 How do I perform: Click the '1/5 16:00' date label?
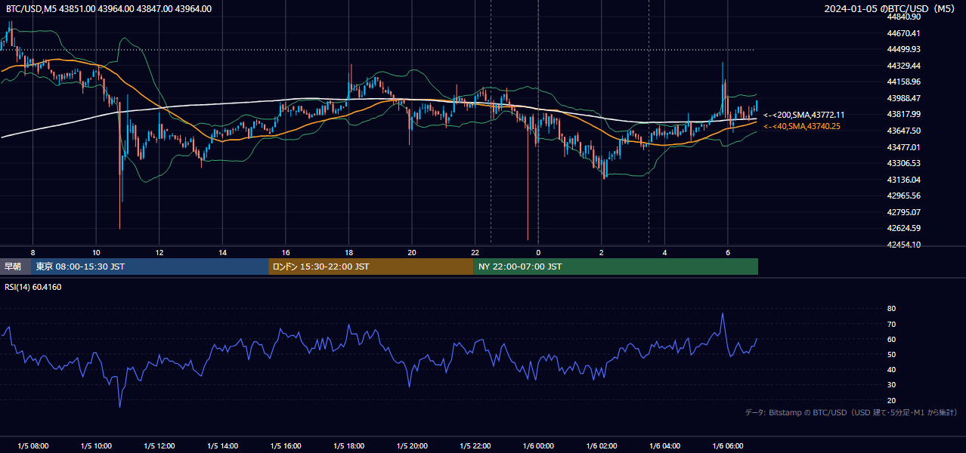coord(286,446)
